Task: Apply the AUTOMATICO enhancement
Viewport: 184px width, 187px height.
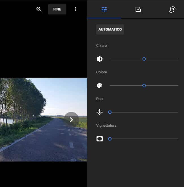Action: (110, 29)
